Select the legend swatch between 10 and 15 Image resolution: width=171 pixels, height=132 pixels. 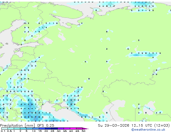pos(36,128)
